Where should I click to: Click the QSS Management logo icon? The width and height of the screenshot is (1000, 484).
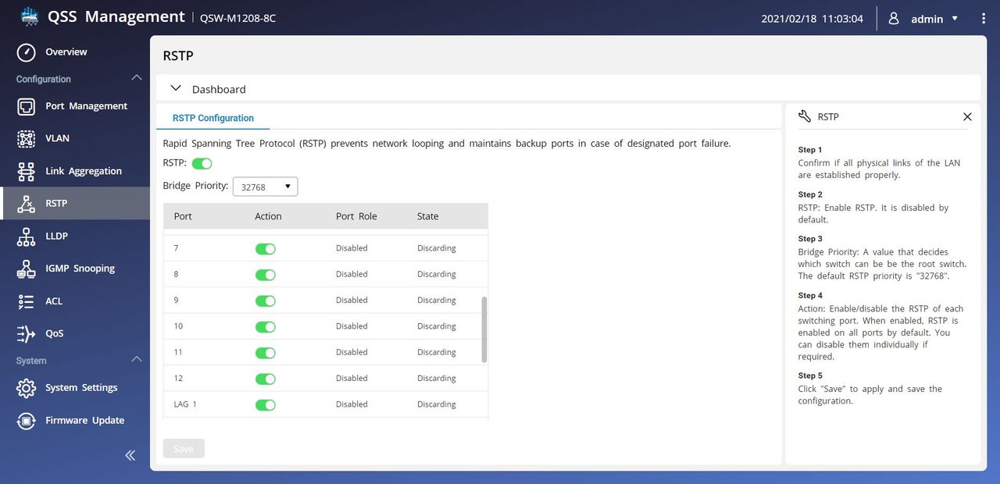pyautogui.click(x=29, y=17)
